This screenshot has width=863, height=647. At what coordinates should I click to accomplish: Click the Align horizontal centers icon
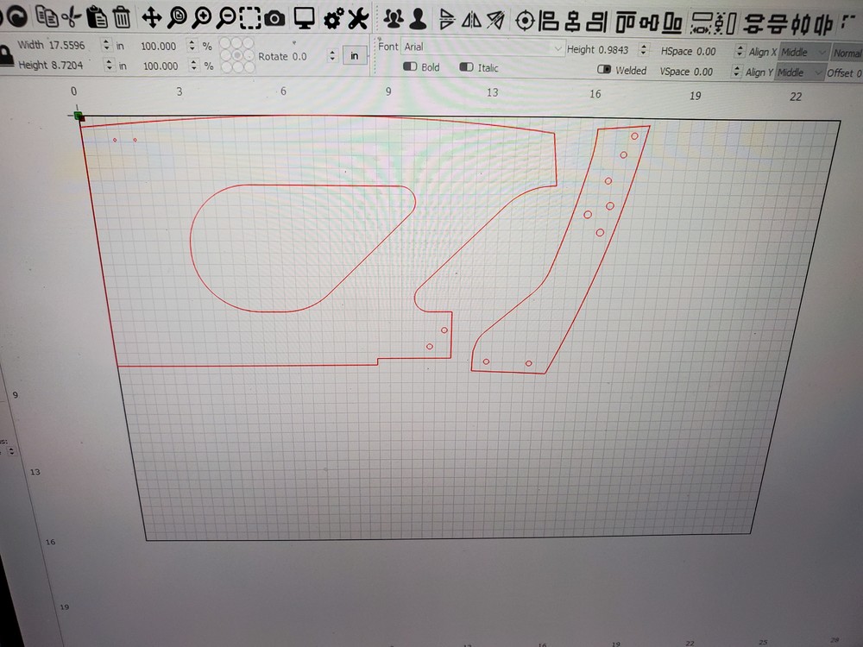coord(573,22)
